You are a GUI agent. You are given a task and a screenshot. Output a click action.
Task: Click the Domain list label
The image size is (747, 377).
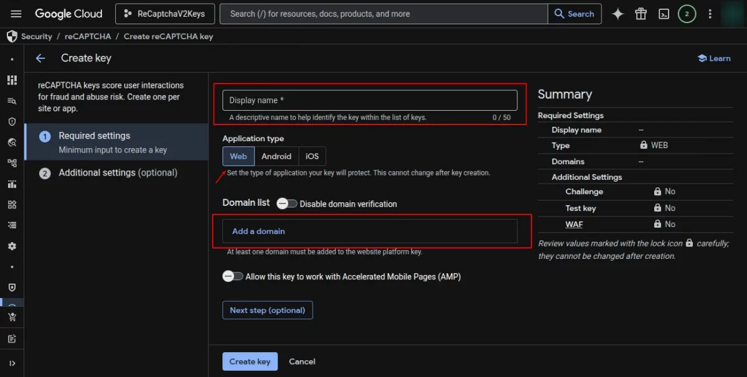246,203
